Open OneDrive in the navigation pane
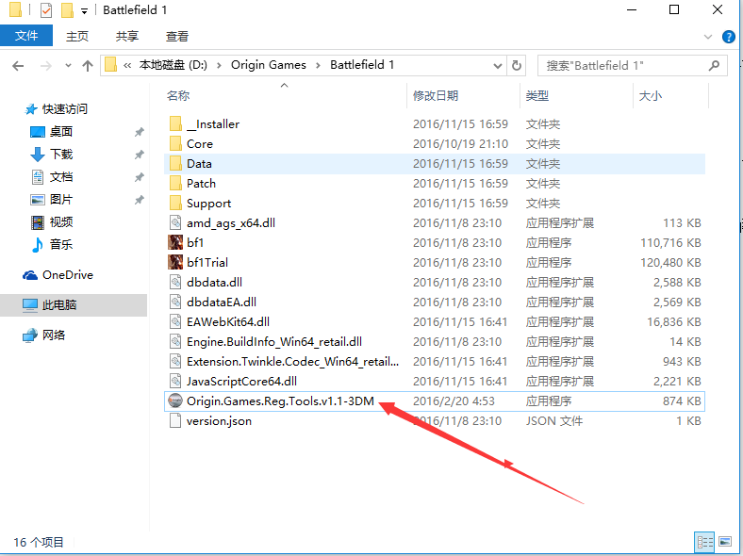Screen dimensions: 743x556 pos(67,275)
